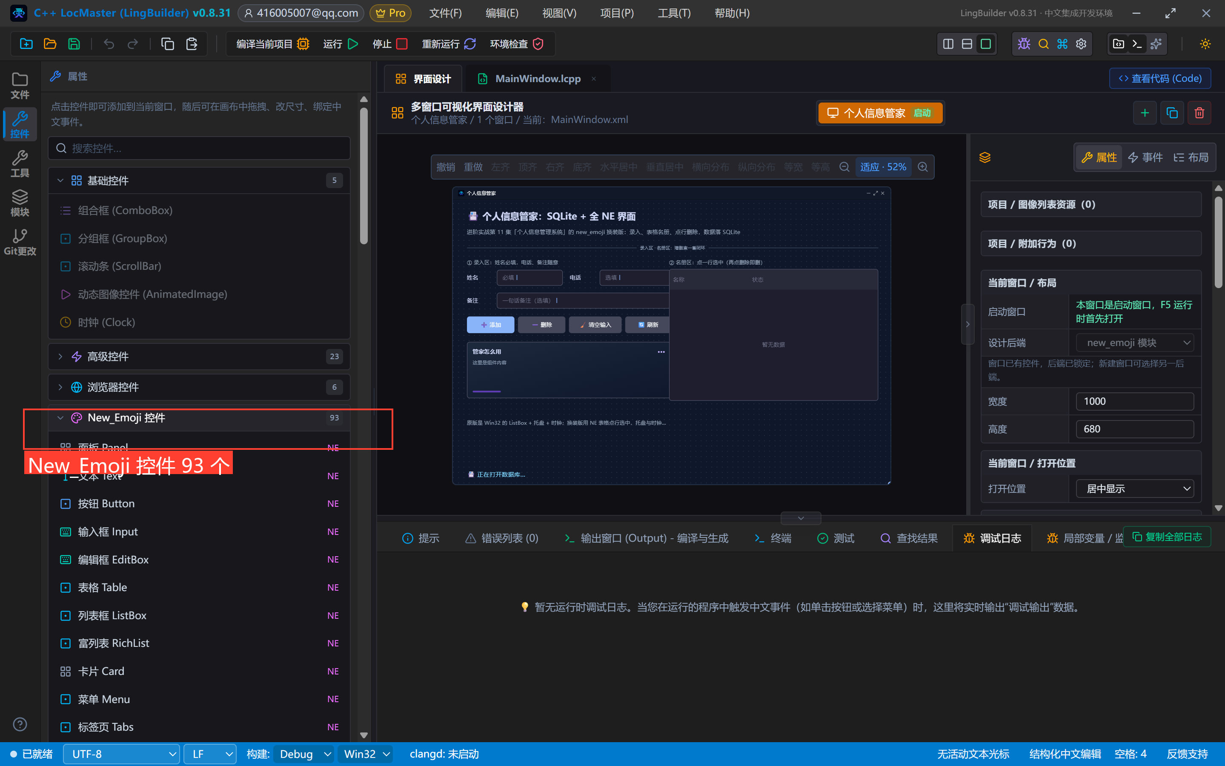The image size is (1225, 766).
Task: Click the save disk icon
Action: pos(74,44)
